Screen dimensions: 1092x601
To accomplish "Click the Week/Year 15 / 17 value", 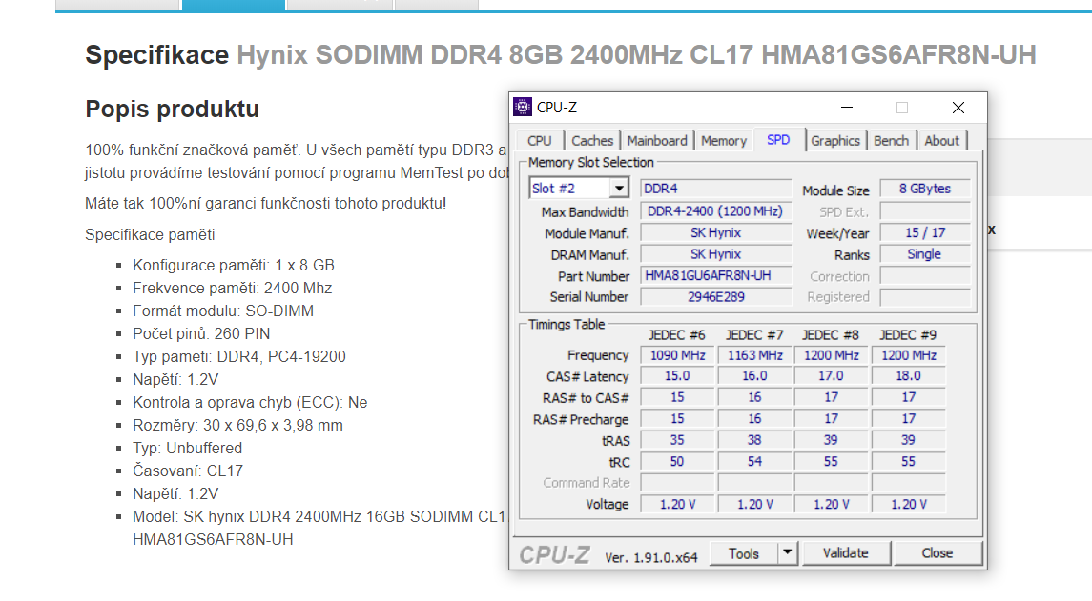I will [924, 233].
